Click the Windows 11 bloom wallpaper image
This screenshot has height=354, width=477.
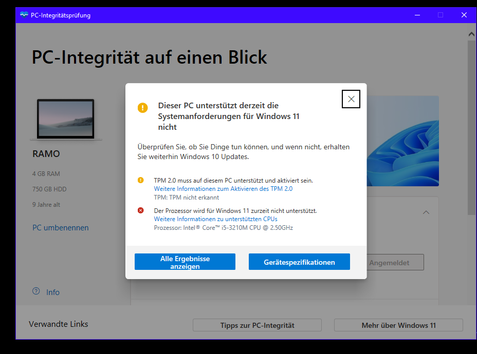click(402, 141)
